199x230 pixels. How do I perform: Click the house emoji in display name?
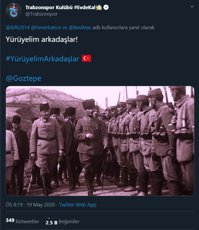pos(99,7)
